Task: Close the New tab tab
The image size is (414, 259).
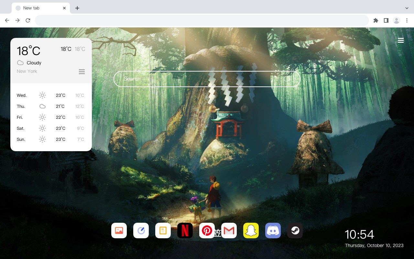Action: [x=65, y=8]
